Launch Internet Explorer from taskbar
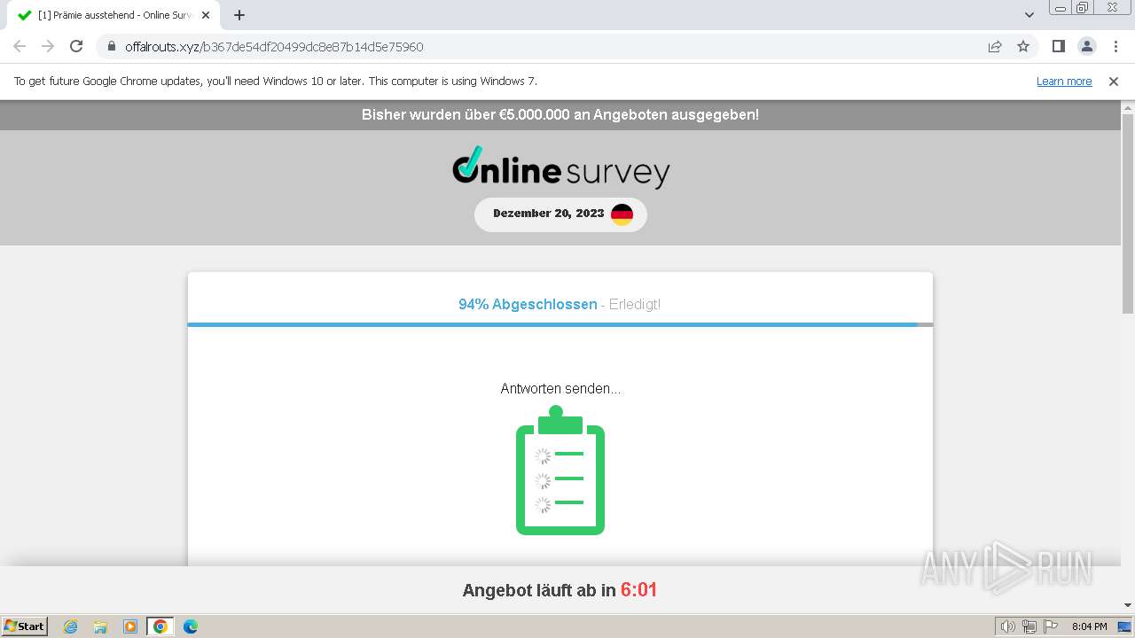 coord(71,626)
